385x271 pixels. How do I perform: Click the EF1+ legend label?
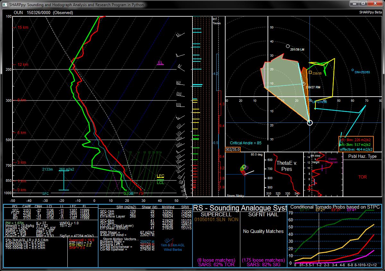pos(304,210)
